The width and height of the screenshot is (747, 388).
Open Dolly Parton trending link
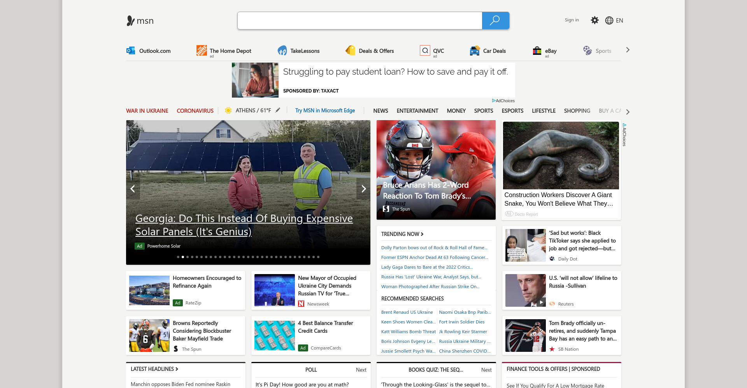point(434,248)
